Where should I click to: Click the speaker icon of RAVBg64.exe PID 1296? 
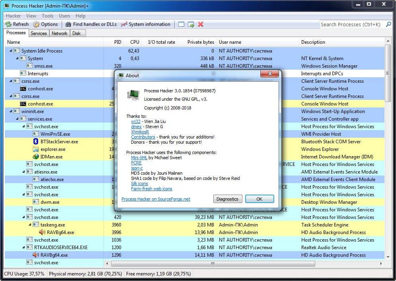click(36, 255)
